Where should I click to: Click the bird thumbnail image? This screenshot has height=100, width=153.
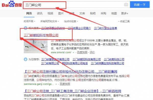coord(36,46)
